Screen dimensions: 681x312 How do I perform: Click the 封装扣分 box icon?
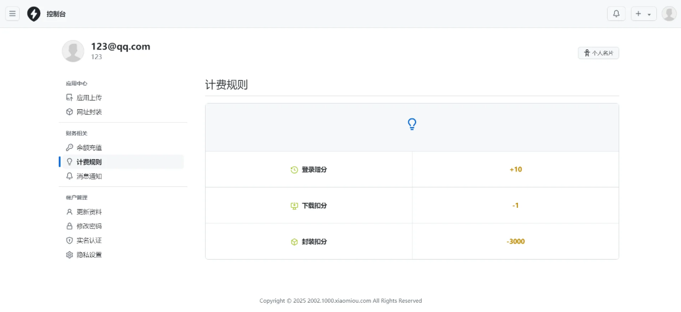point(295,242)
